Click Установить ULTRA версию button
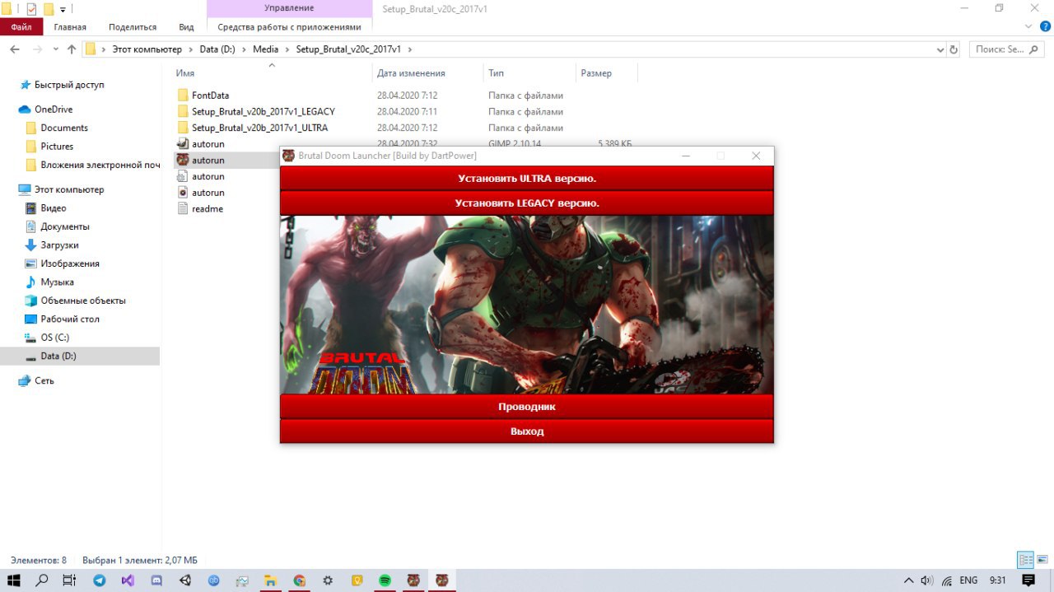The image size is (1054, 592). click(x=527, y=178)
